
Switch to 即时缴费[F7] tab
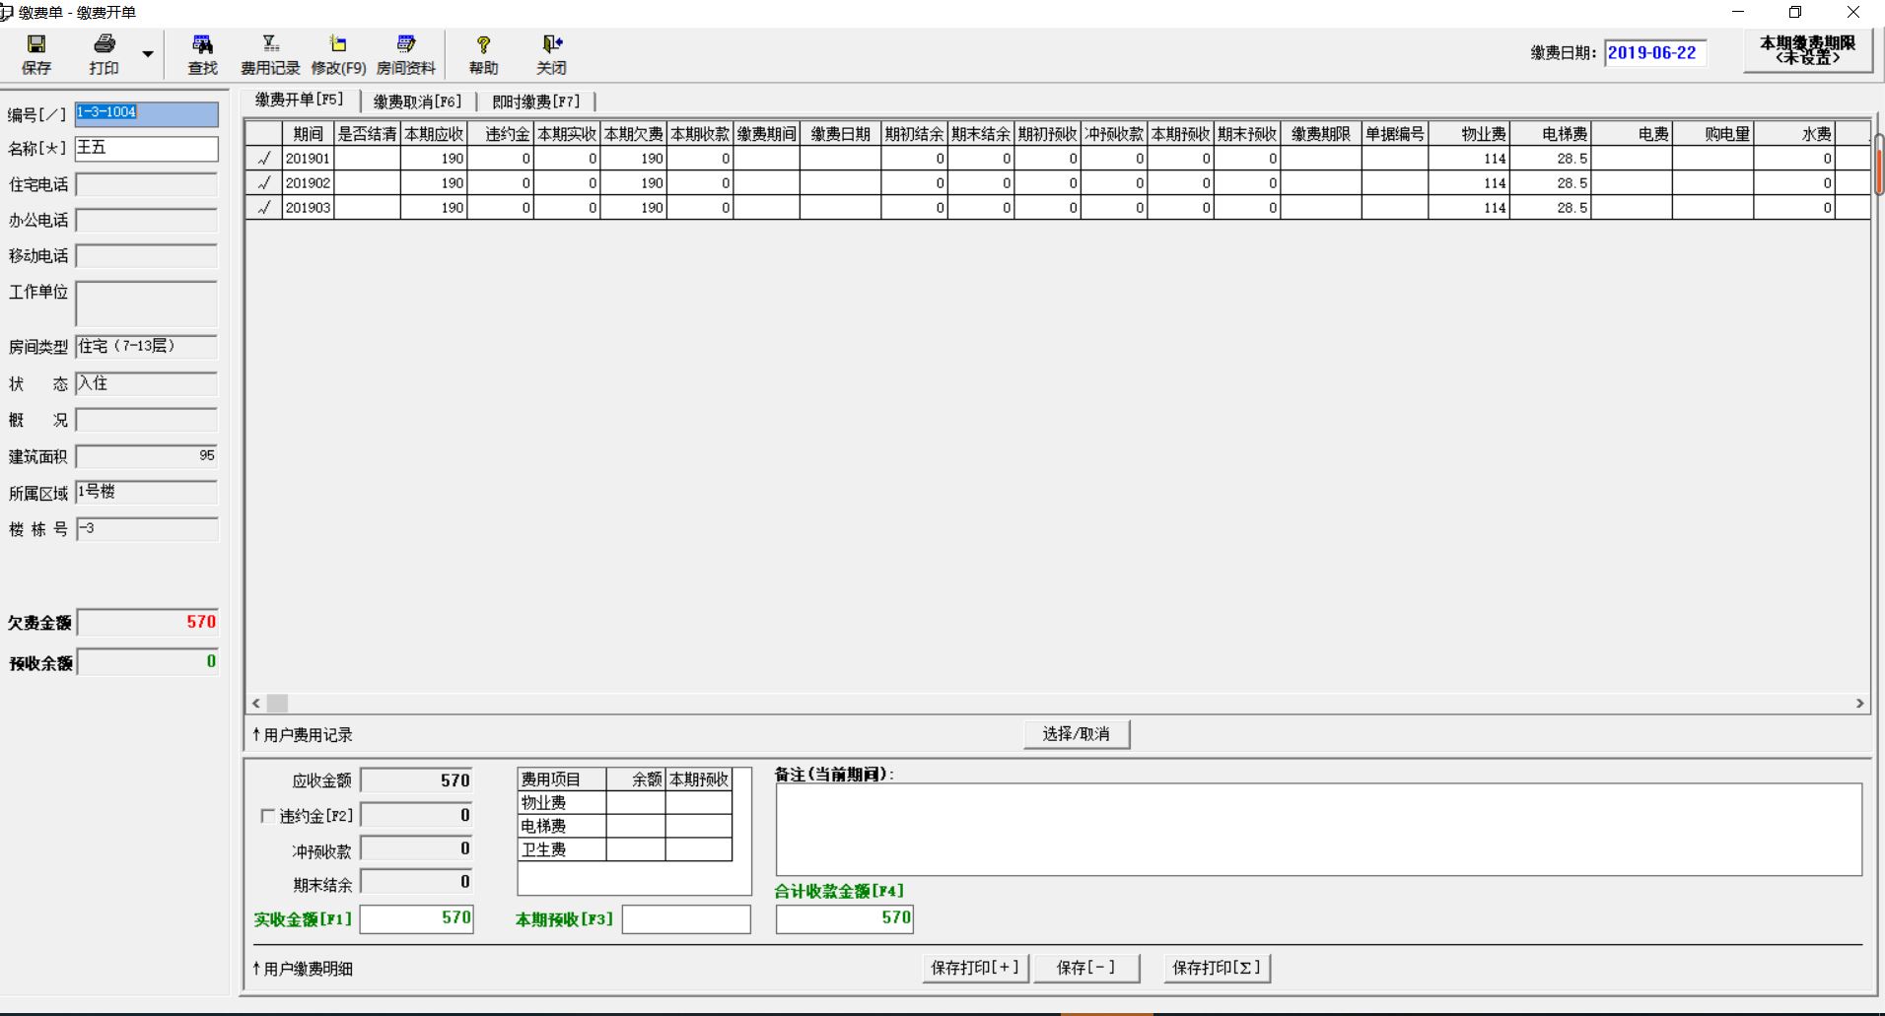click(x=535, y=102)
